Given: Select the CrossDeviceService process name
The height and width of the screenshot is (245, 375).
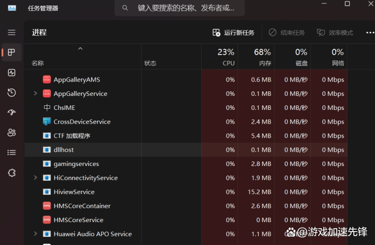Looking at the screenshot, I should [x=82, y=122].
